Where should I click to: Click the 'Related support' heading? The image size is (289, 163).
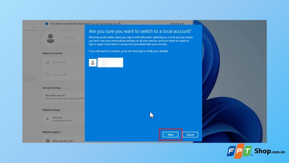click(x=51, y=132)
